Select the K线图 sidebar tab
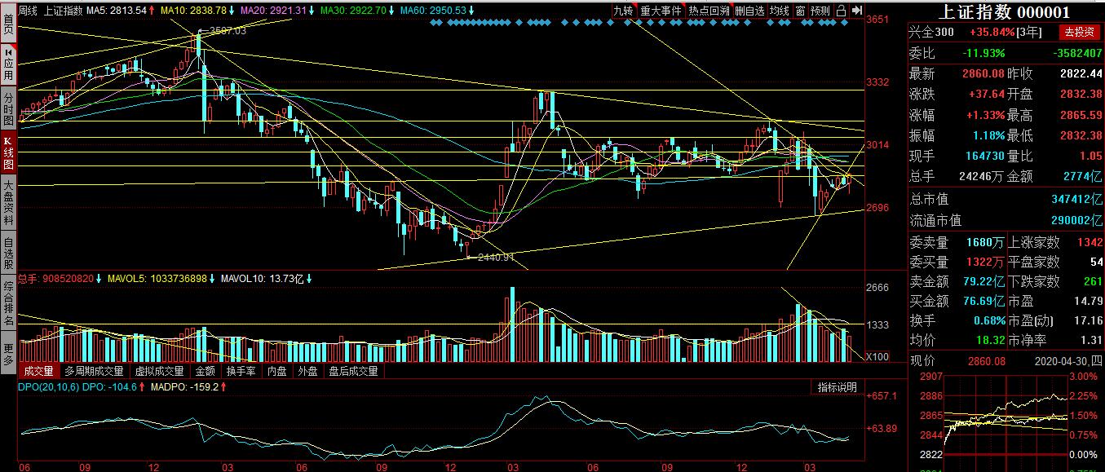 [8, 152]
